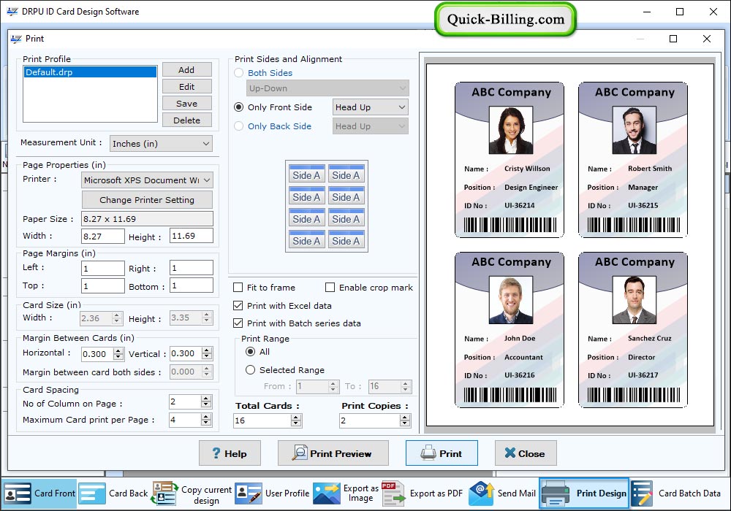Uncheck Print with Excel data
Viewport: 731px width, 511px height.
(x=238, y=306)
